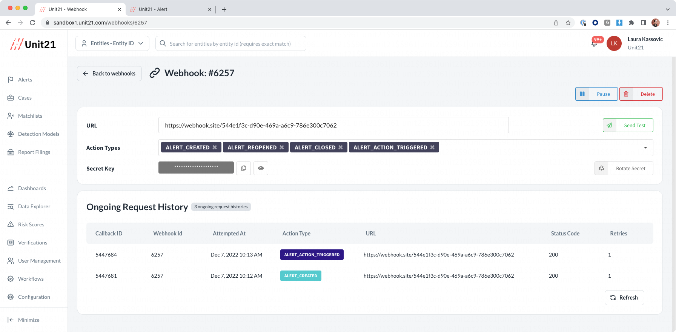Reload the page
Screen dimensions: 676x332
pyautogui.click(x=32, y=23)
